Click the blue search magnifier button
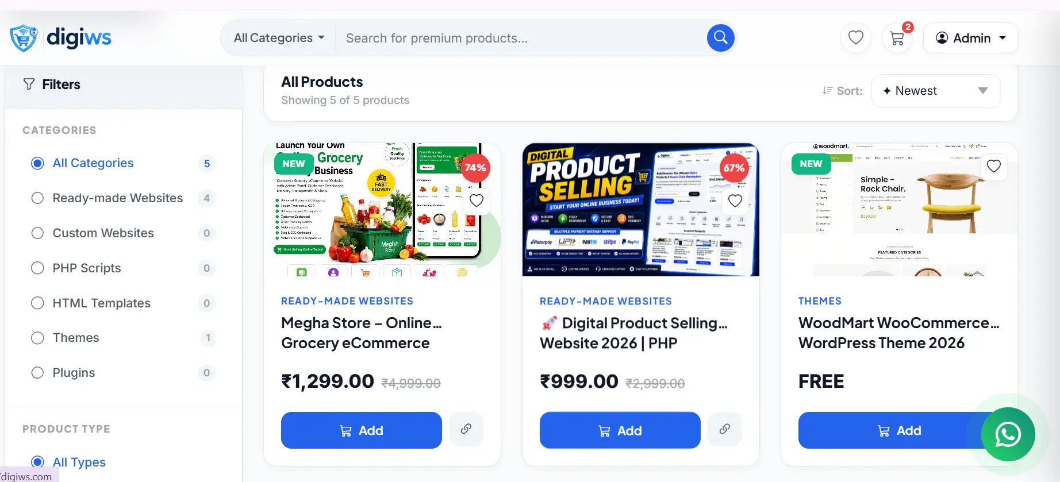This screenshot has width=1060, height=482. pyautogui.click(x=720, y=38)
